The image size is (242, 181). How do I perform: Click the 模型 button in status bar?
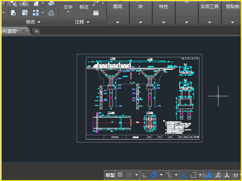[110, 175]
